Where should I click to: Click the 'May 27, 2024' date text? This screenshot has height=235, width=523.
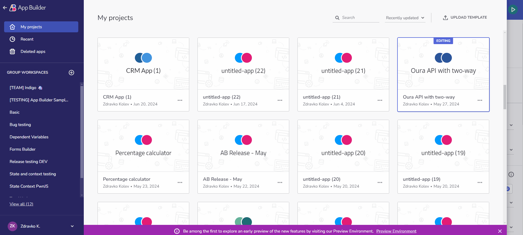point(446,104)
